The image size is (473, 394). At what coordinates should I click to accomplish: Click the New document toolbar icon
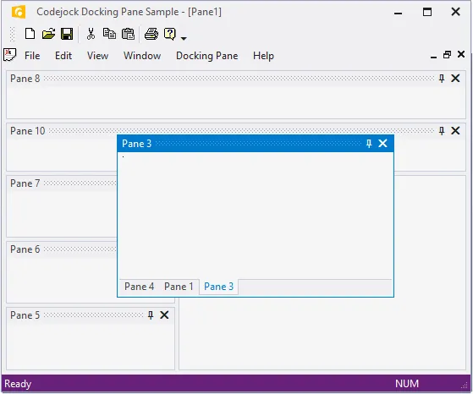[30, 34]
